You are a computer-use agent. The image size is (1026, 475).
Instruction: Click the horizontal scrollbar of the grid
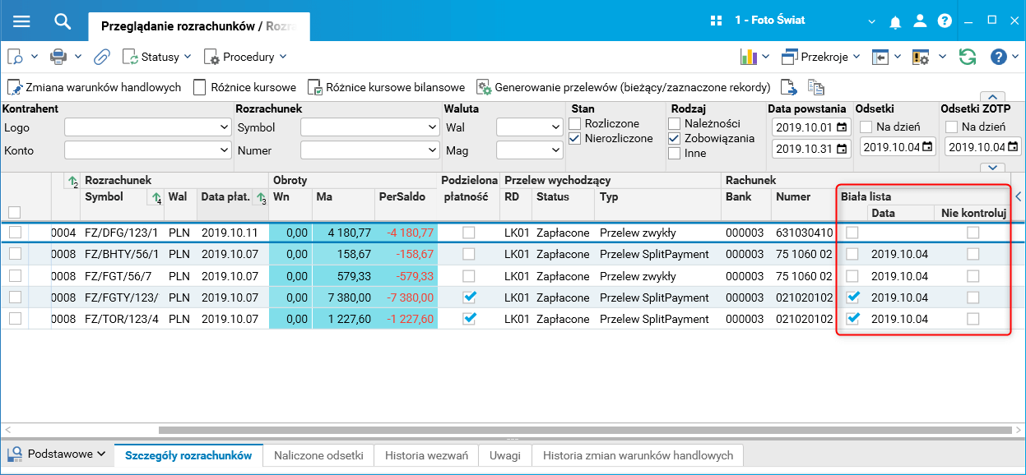576,429
